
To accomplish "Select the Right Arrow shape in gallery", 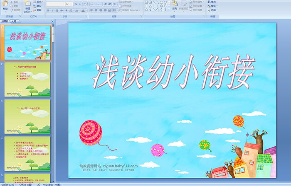I will 161,6.
